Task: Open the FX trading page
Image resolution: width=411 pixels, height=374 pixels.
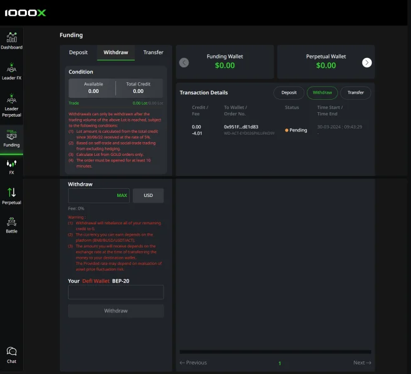Action: (x=11, y=166)
